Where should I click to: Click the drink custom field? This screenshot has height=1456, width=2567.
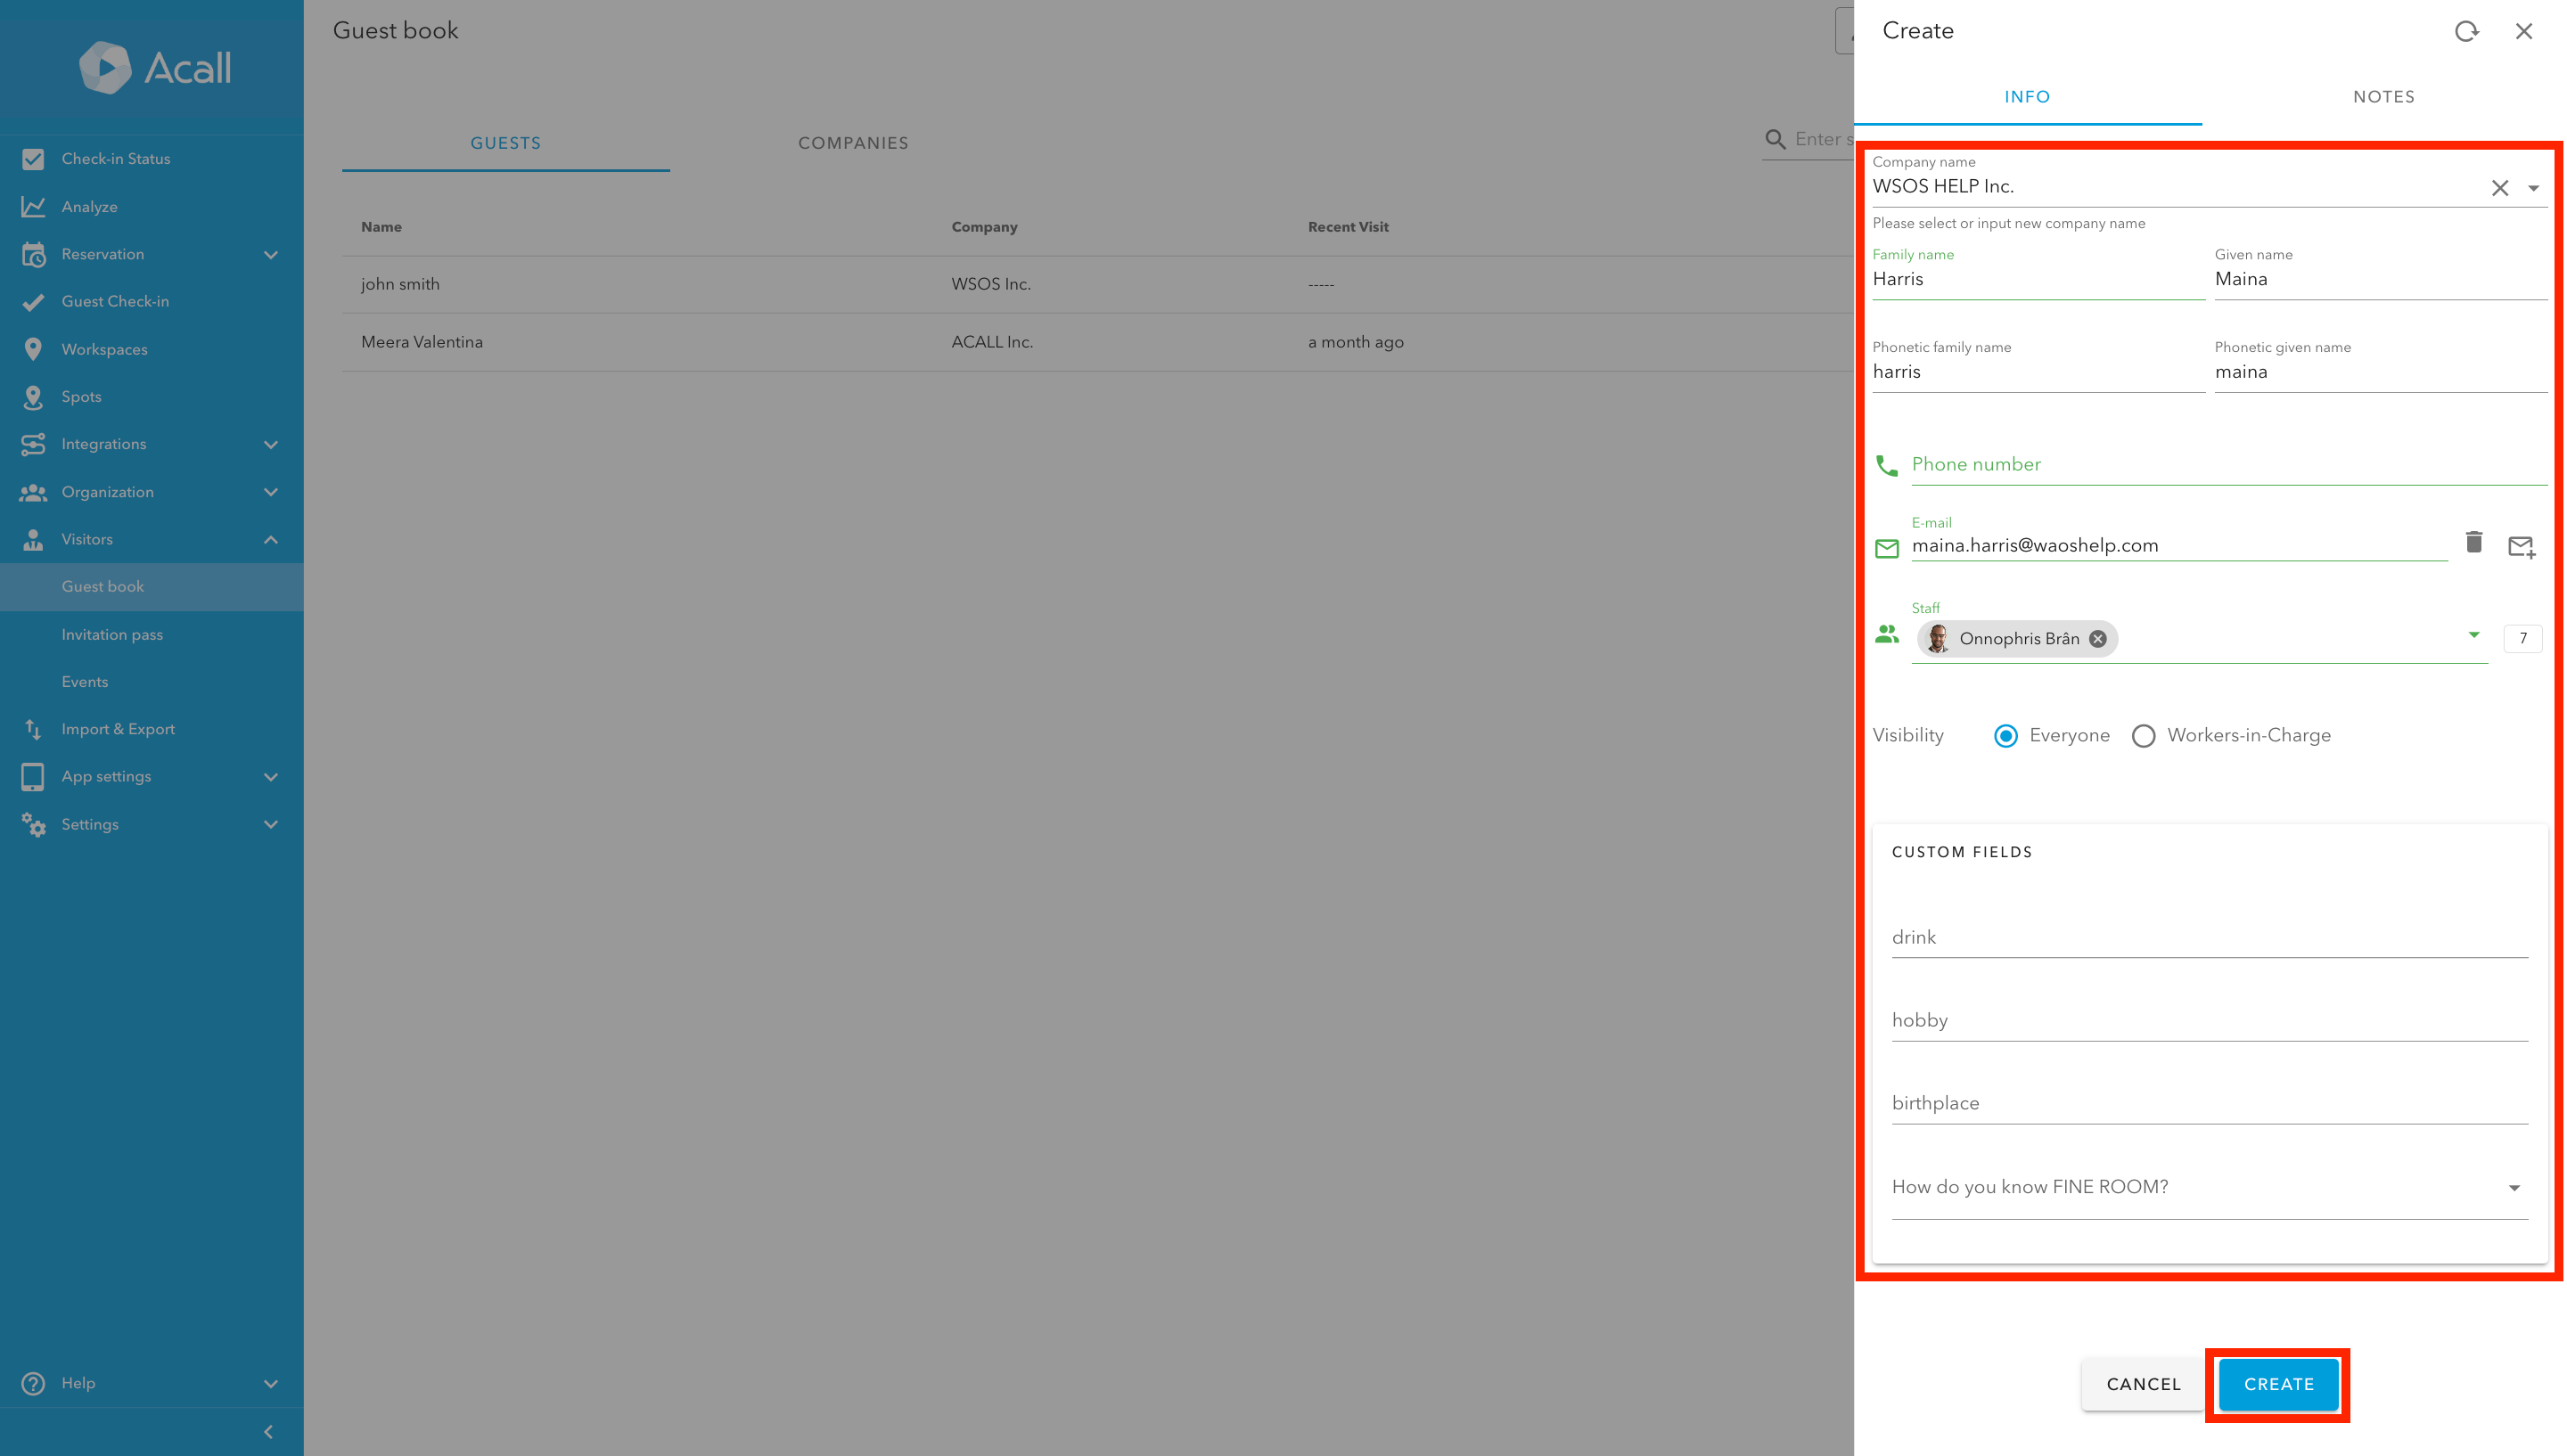click(2209, 938)
